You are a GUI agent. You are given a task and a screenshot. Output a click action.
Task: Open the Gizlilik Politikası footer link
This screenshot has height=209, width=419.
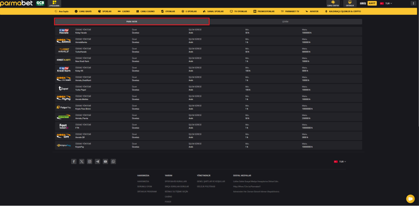206,186
